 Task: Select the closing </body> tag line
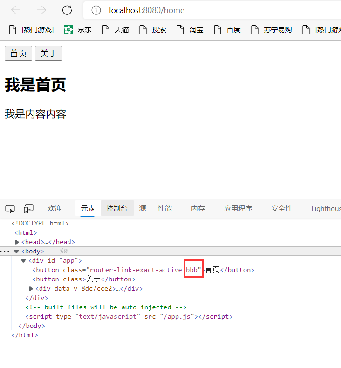(x=32, y=326)
